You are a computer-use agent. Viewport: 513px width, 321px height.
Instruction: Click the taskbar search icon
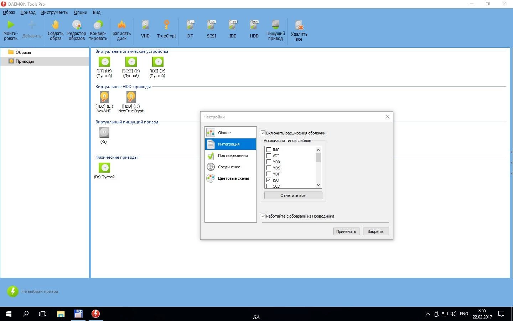click(26, 314)
